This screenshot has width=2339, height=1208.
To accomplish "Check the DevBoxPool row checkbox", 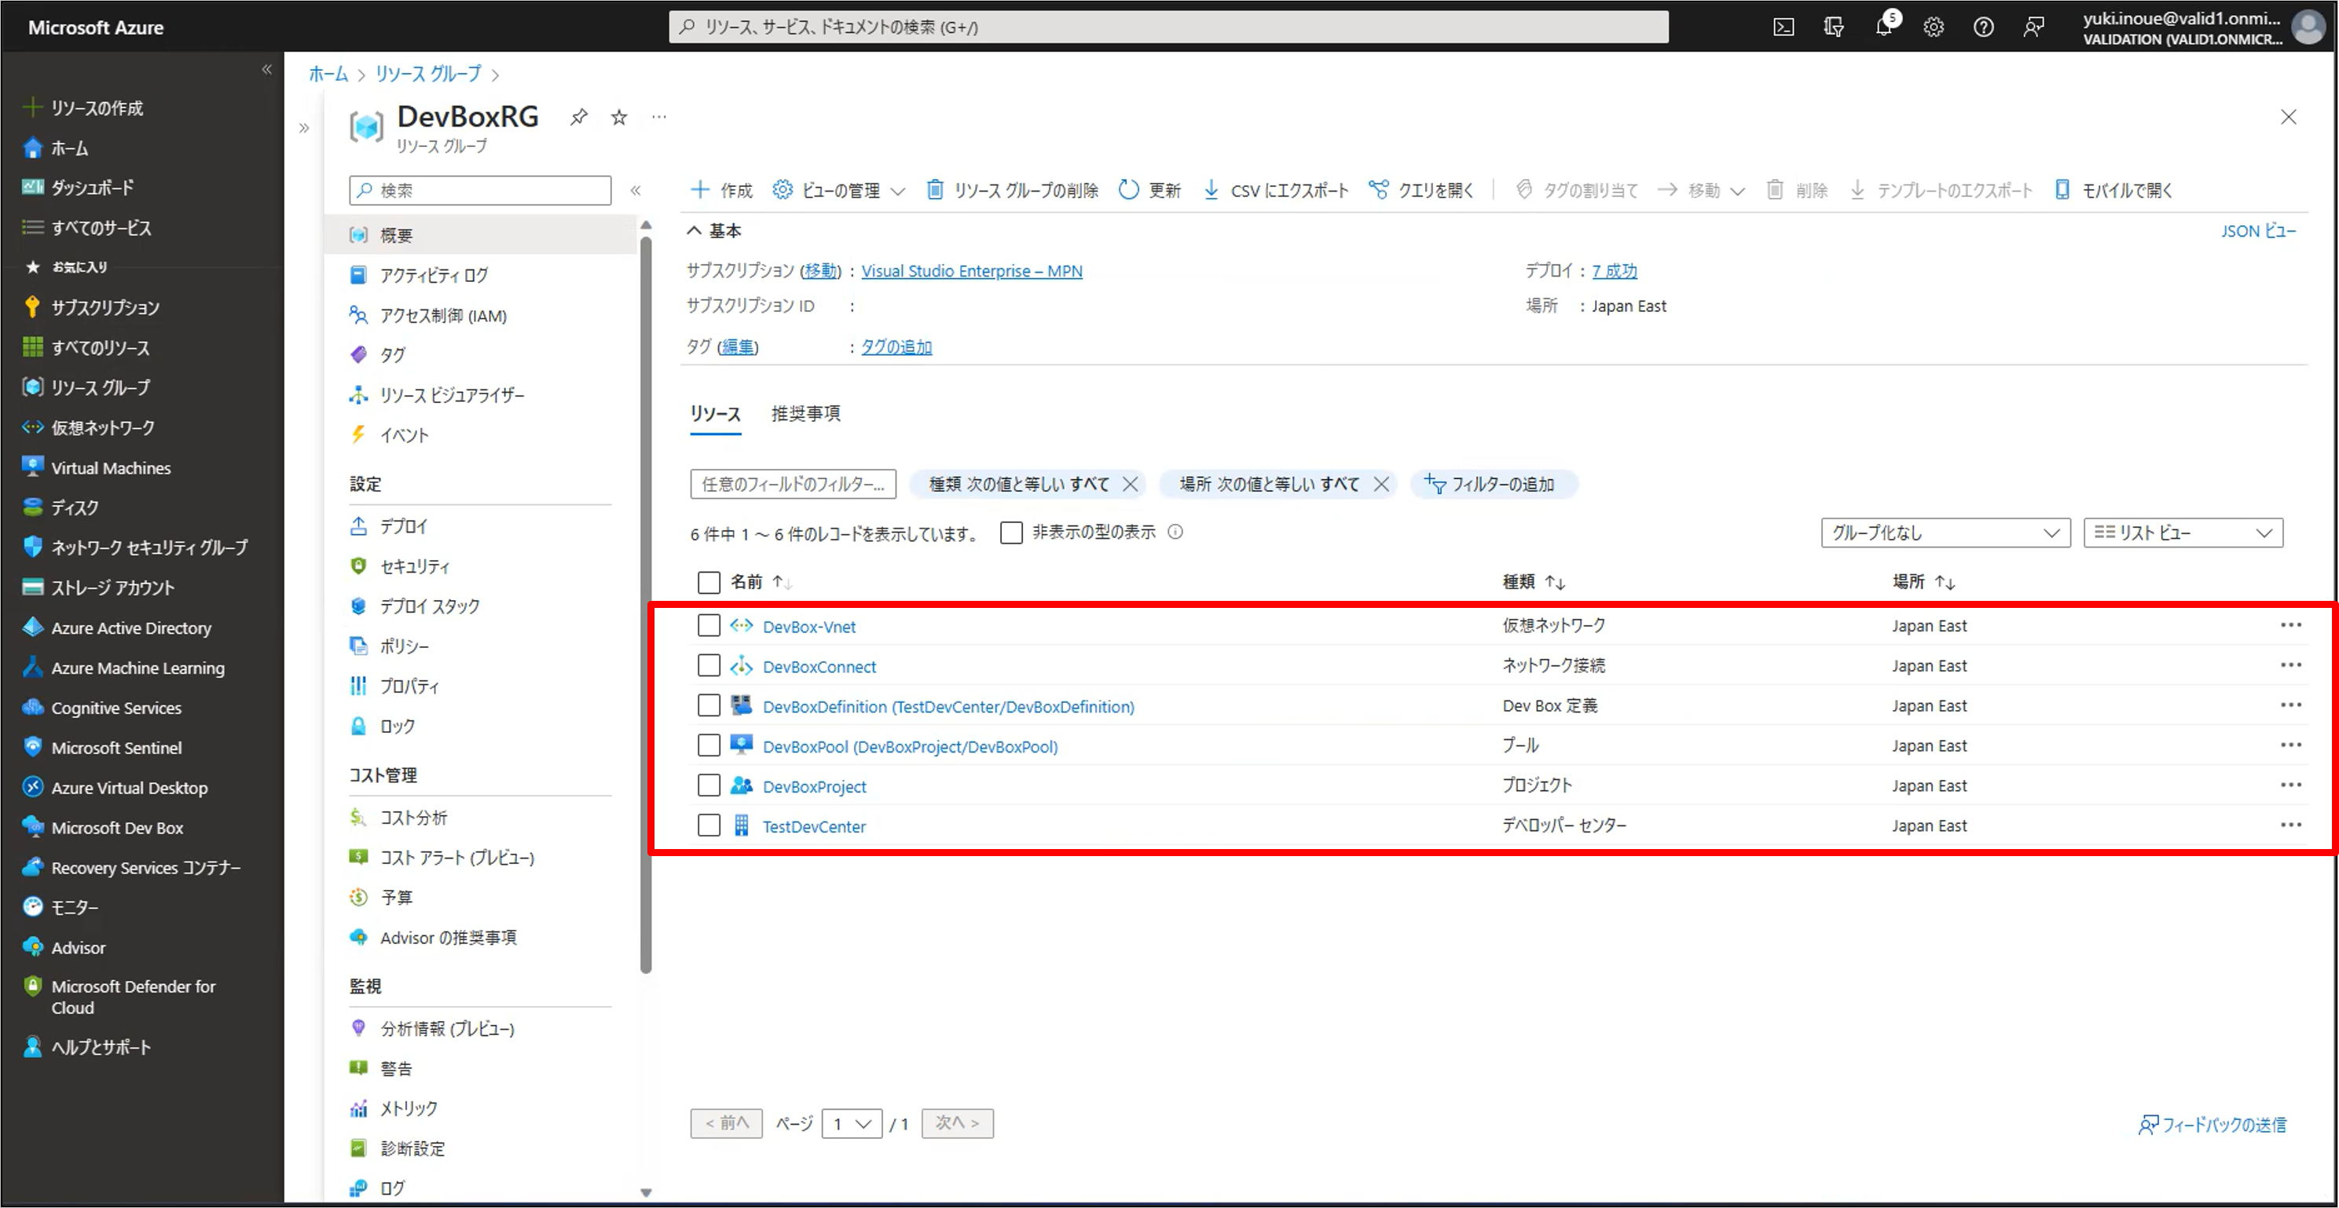I will [709, 745].
